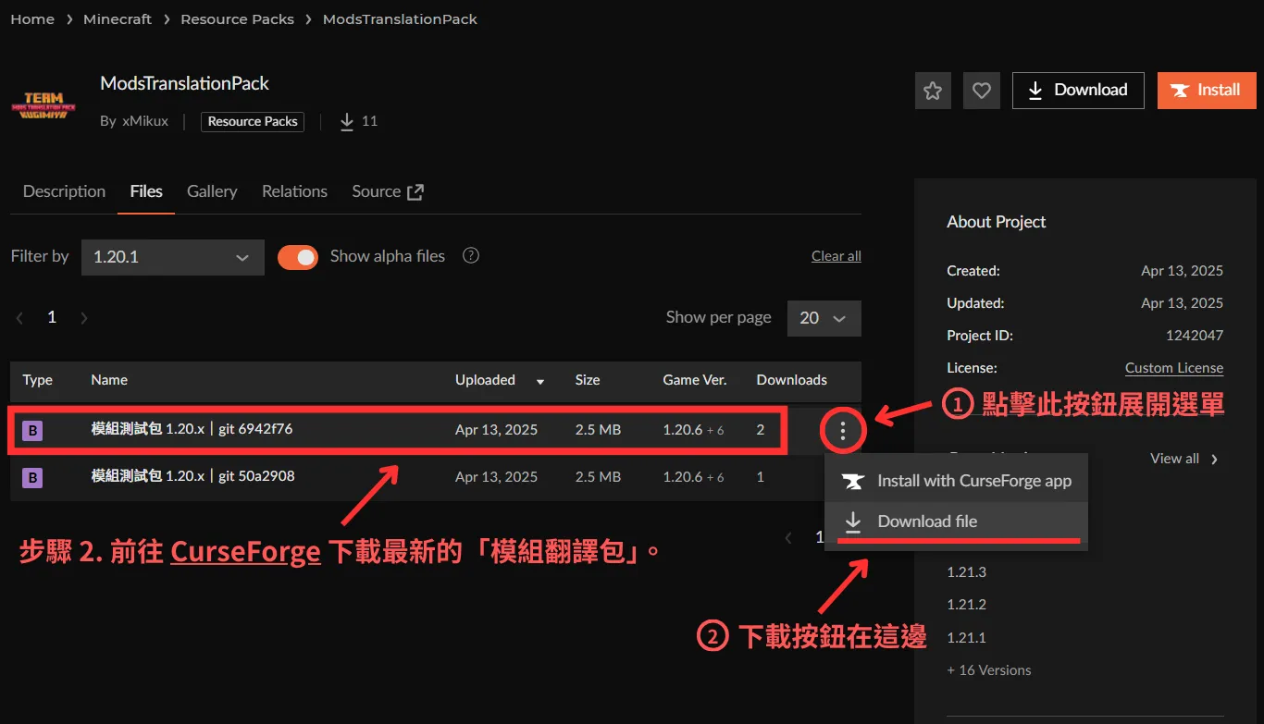Image resolution: width=1264 pixels, height=724 pixels.
Task: Open the Show per page 20 dropdown
Action: pos(824,318)
